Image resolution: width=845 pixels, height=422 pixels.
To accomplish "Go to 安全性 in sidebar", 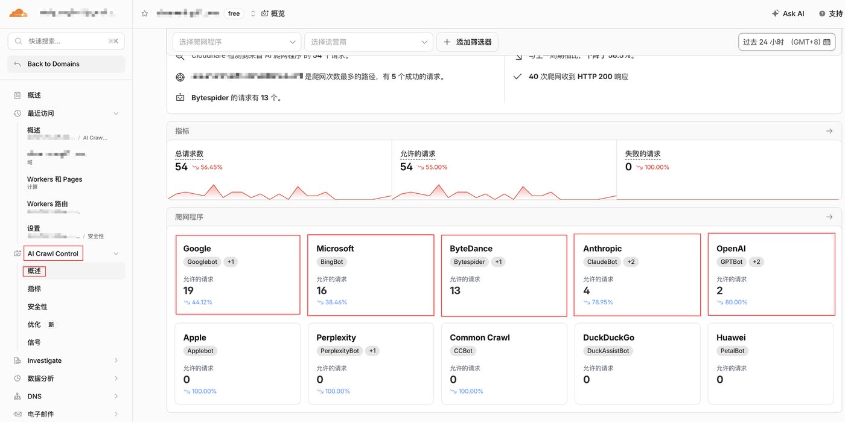I will [37, 307].
